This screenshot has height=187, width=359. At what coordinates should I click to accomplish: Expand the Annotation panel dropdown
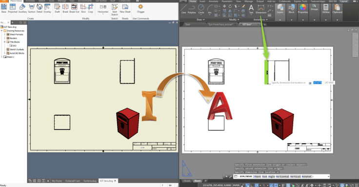click(x=260, y=20)
